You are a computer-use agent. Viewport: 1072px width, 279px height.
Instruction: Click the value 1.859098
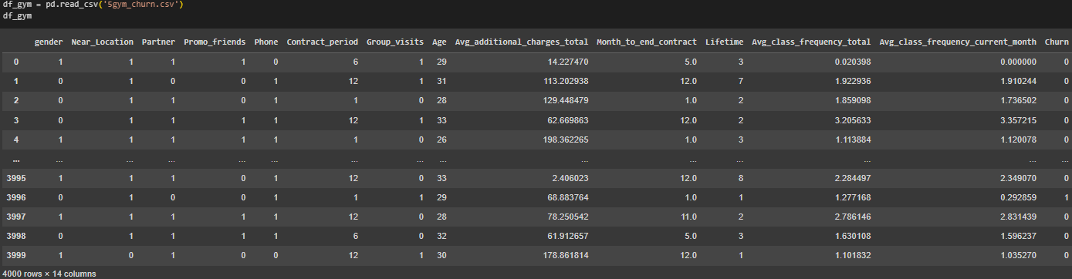point(853,101)
